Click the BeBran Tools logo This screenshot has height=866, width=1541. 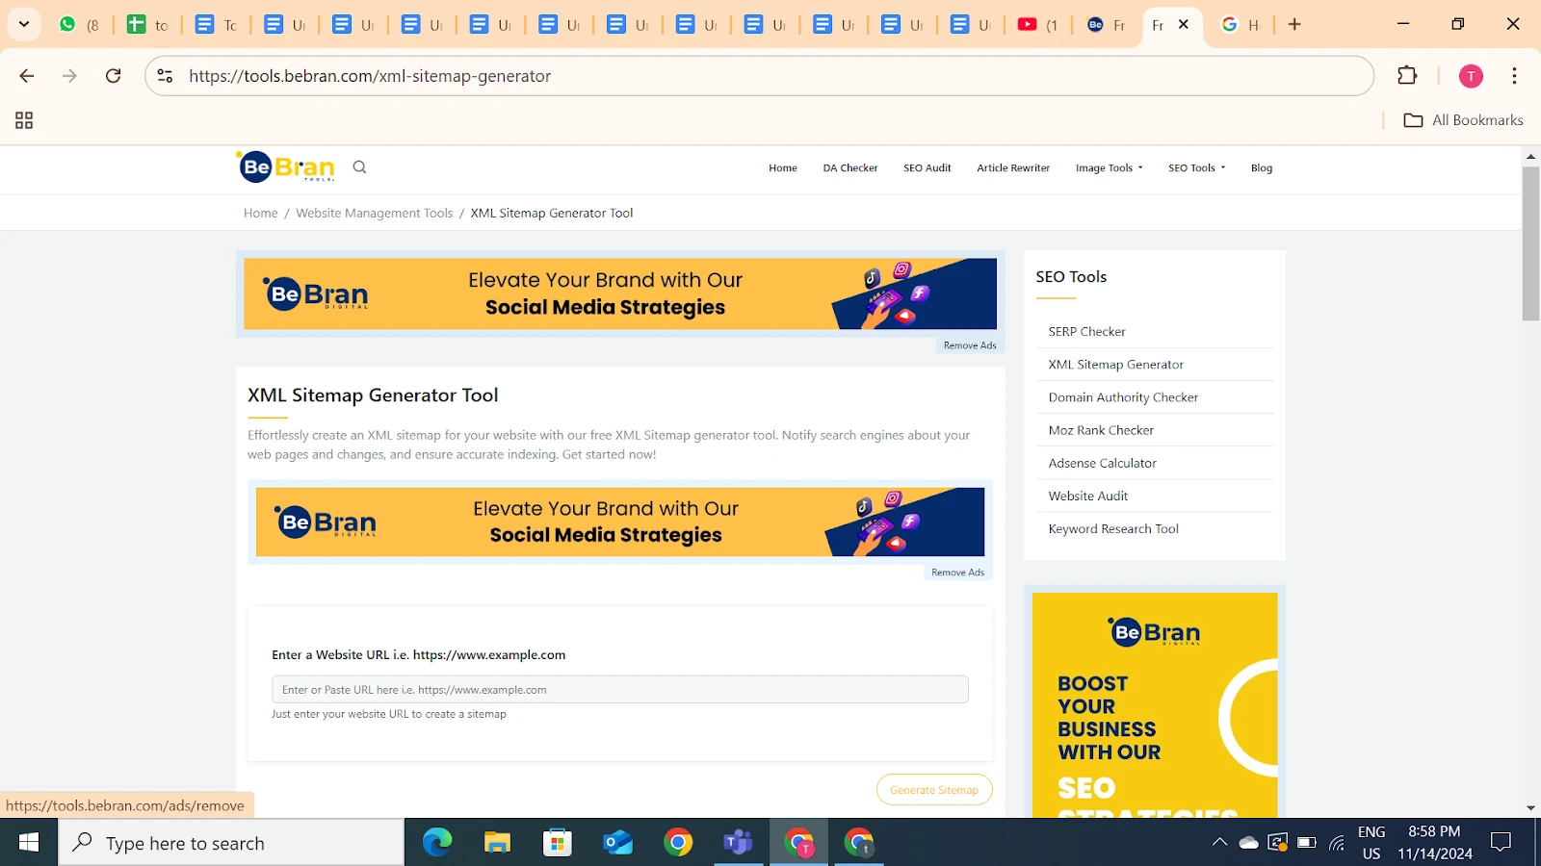286,166
